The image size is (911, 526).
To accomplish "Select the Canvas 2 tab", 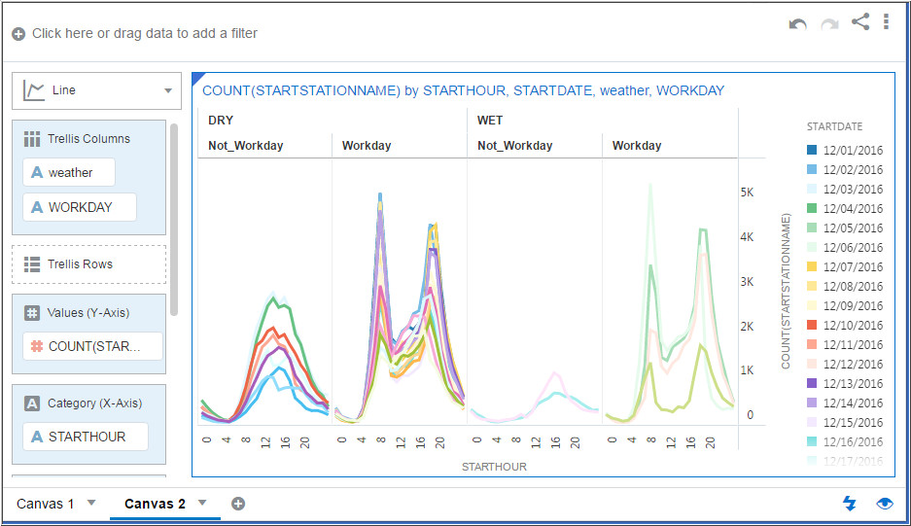I will [156, 504].
